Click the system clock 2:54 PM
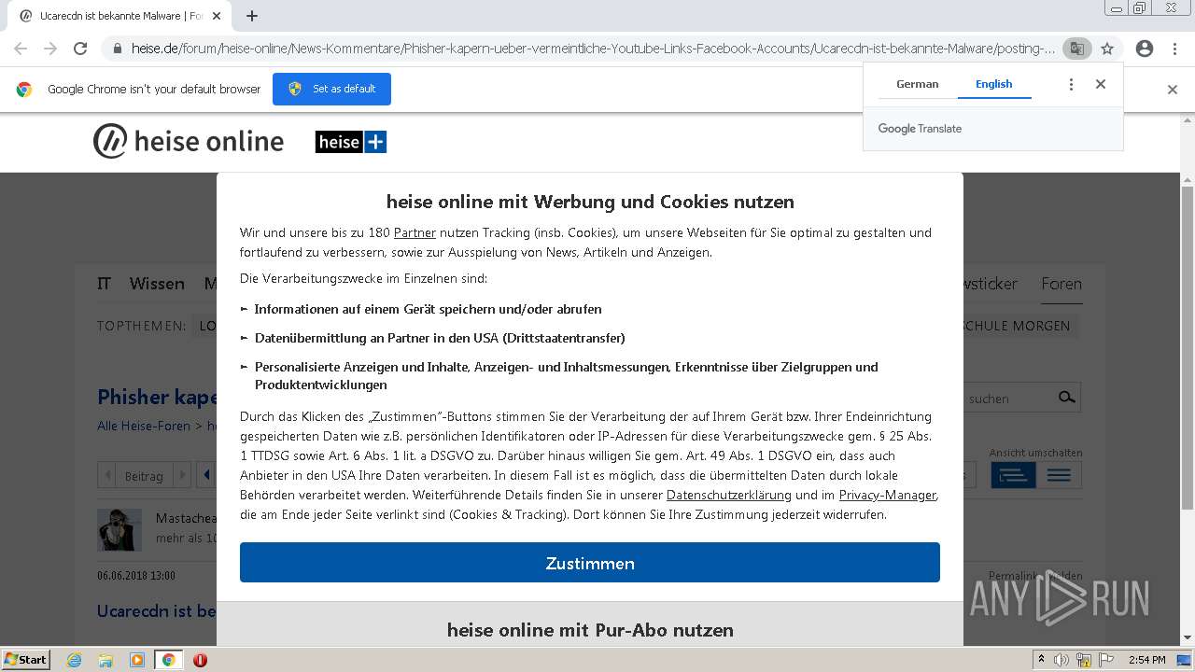Screen dimensions: 1195x672 tap(1146, 660)
